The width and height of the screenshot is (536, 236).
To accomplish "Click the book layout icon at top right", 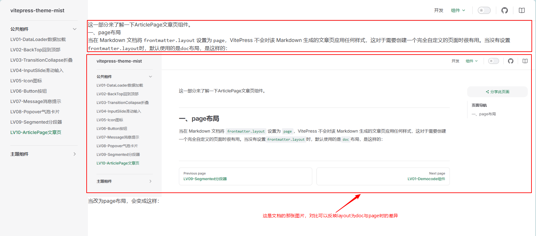I will pyautogui.click(x=521, y=10).
